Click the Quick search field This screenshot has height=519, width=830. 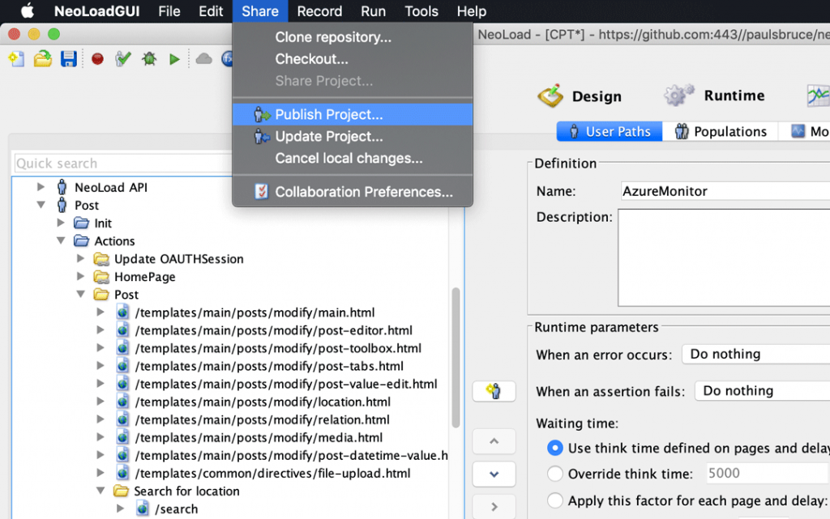(x=123, y=164)
